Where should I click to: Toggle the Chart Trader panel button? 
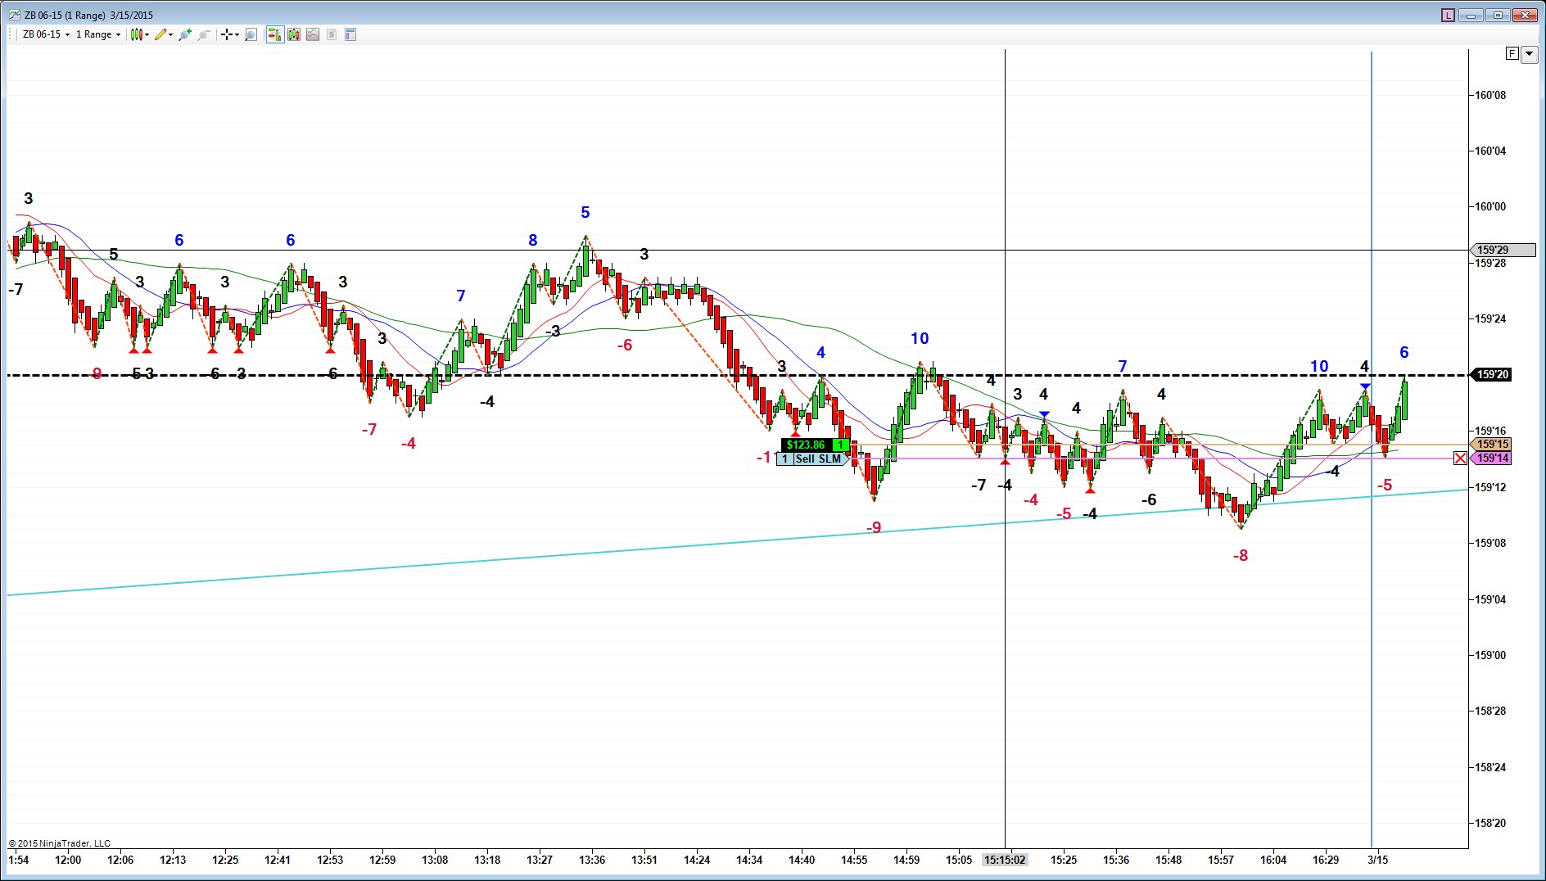[x=274, y=34]
